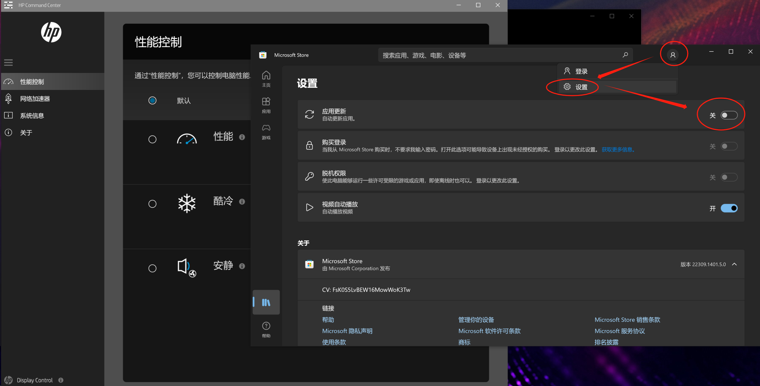Switch to 网络加速器 in HP sidebar
Screen dimensions: 760x386
point(35,98)
